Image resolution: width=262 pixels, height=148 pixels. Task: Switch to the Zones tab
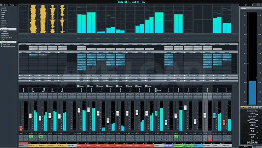pos(6,5)
